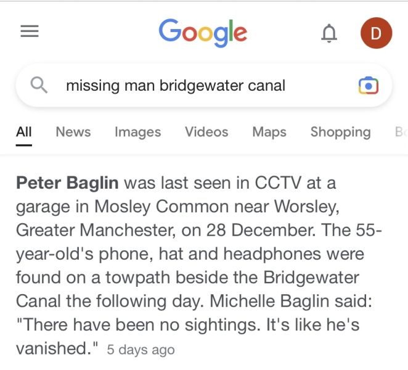Tap the magnifying glass search icon

pos(39,85)
